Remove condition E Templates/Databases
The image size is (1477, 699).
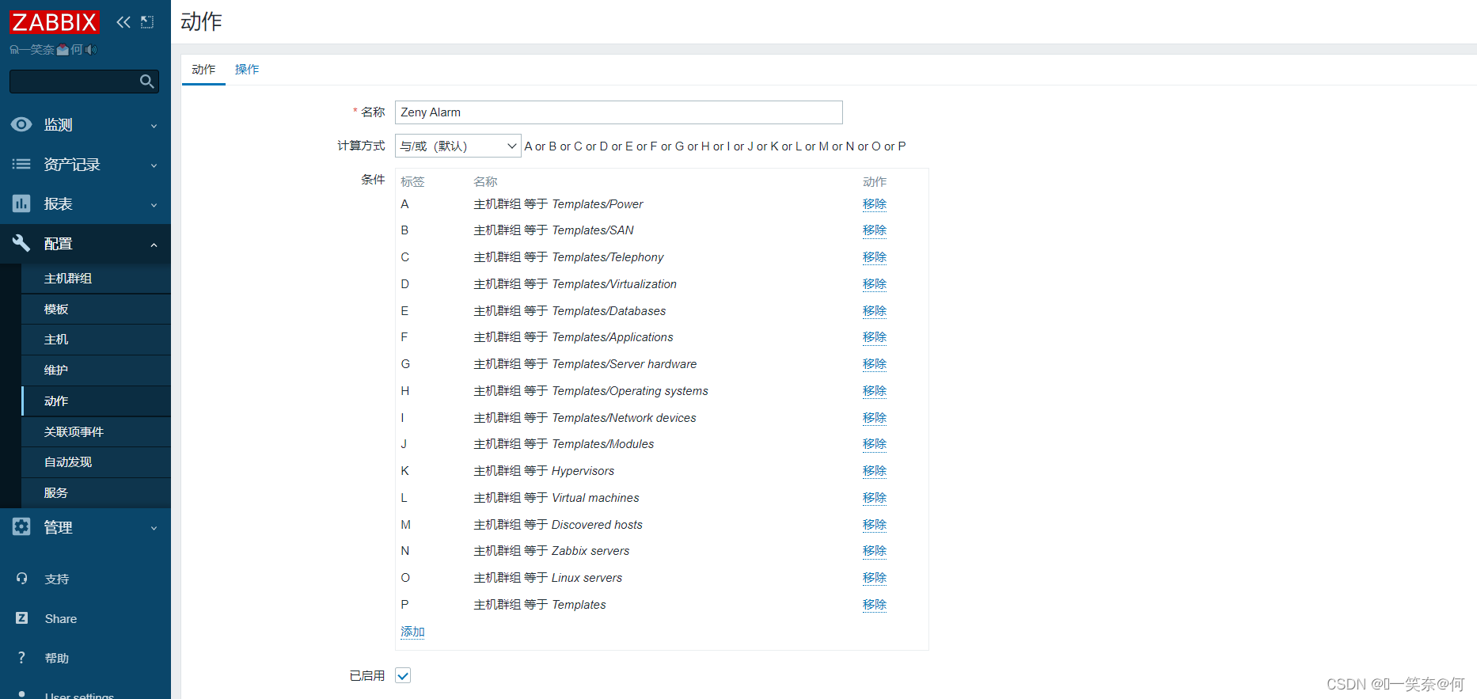tap(874, 311)
